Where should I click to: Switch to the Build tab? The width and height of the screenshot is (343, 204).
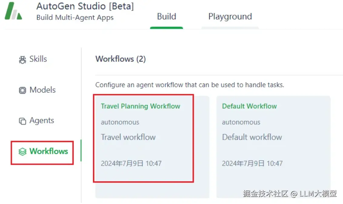click(166, 17)
